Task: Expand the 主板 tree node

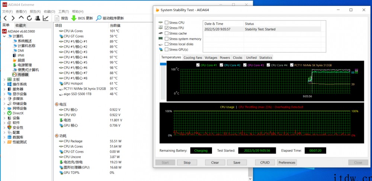Action: [4, 80]
